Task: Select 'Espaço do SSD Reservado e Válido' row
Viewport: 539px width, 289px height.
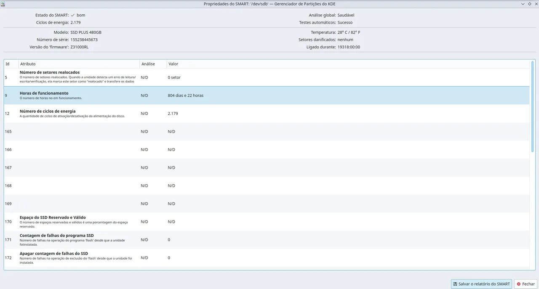Action: point(267,222)
